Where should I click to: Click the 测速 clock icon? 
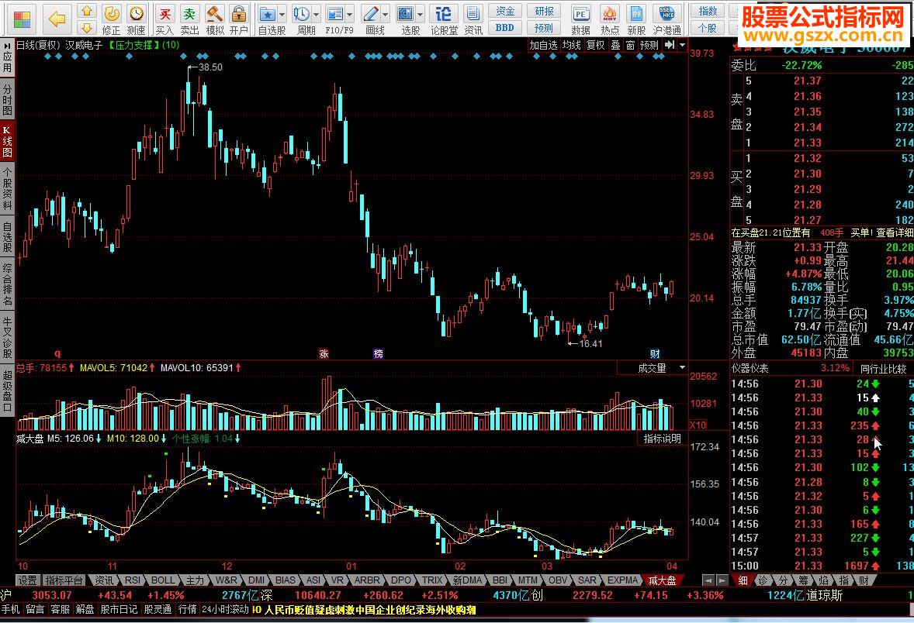click(x=137, y=14)
